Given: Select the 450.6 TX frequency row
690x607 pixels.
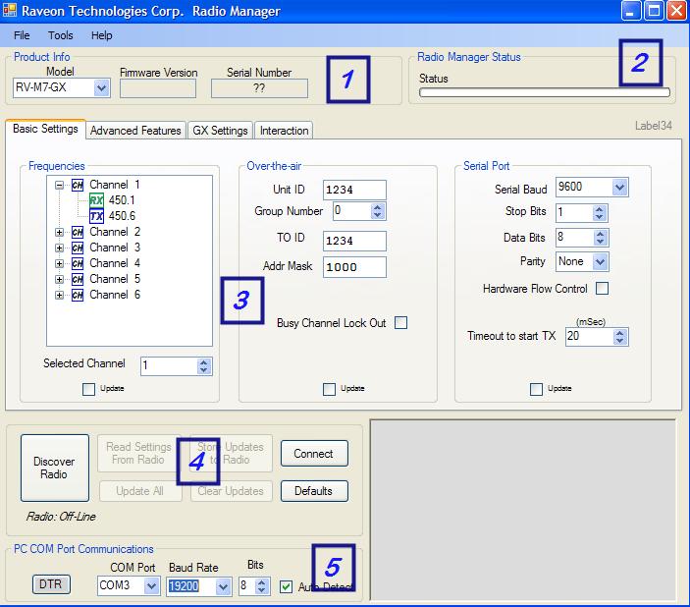Looking at the screenshot, I should (123, 216).
